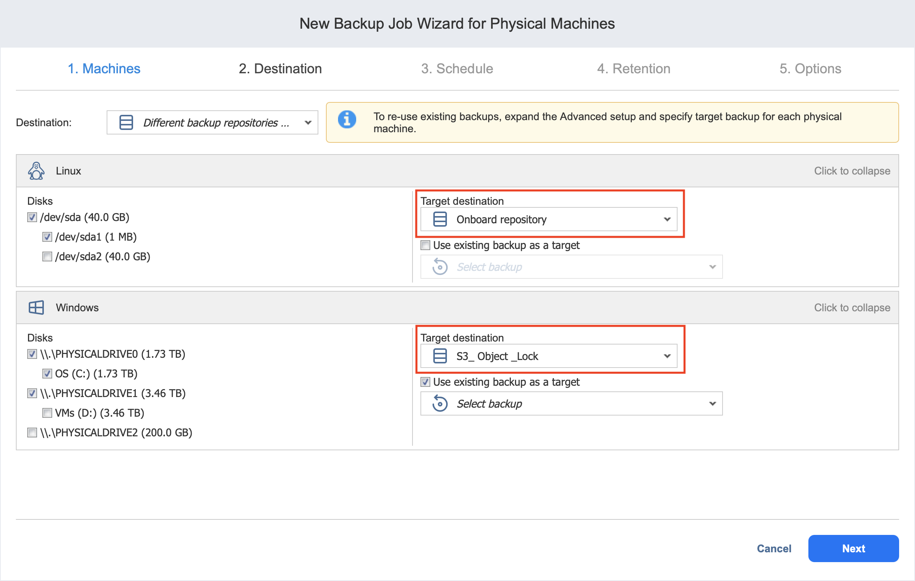Click restore icon in Windows Select backup
This screenshot has height=581, width=915.
(x=440, y=404)
